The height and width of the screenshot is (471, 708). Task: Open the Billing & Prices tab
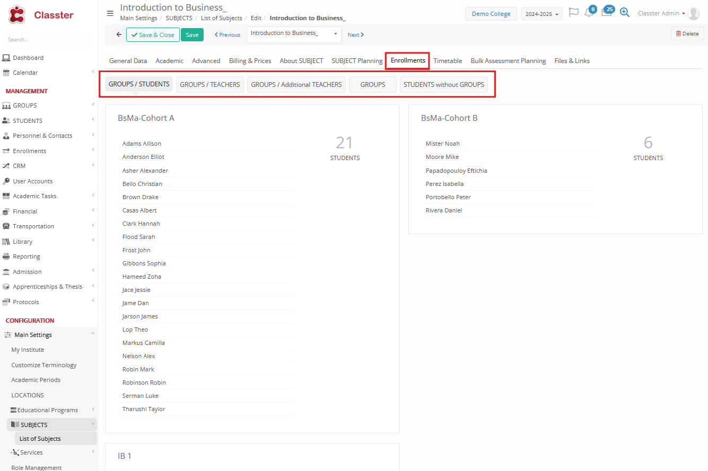click(250, 61)
